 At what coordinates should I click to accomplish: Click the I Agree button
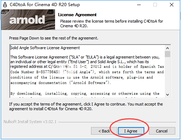pos(131,131)
